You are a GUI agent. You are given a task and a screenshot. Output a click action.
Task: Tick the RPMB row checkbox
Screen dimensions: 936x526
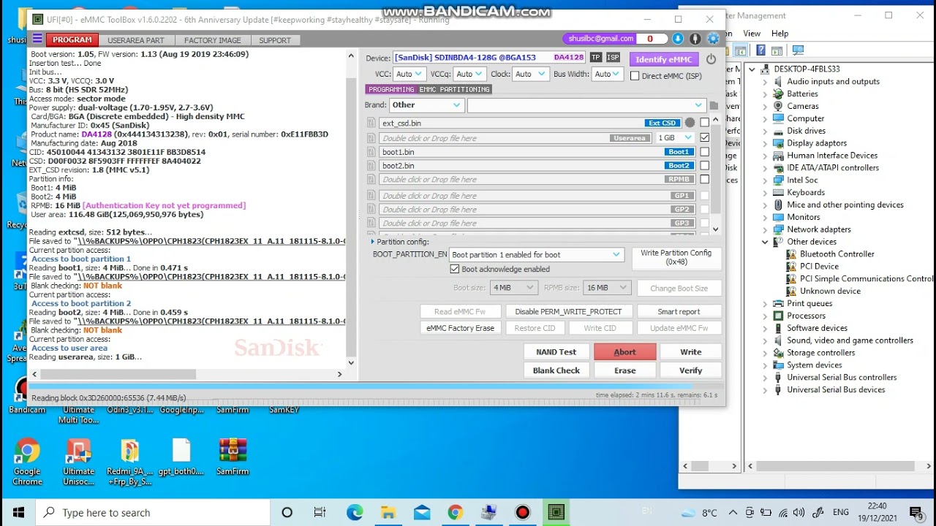tap(704, 179)
